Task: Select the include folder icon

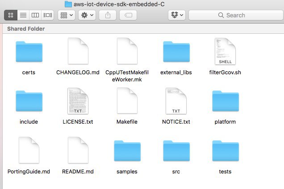Action: [x=29, y=101]
